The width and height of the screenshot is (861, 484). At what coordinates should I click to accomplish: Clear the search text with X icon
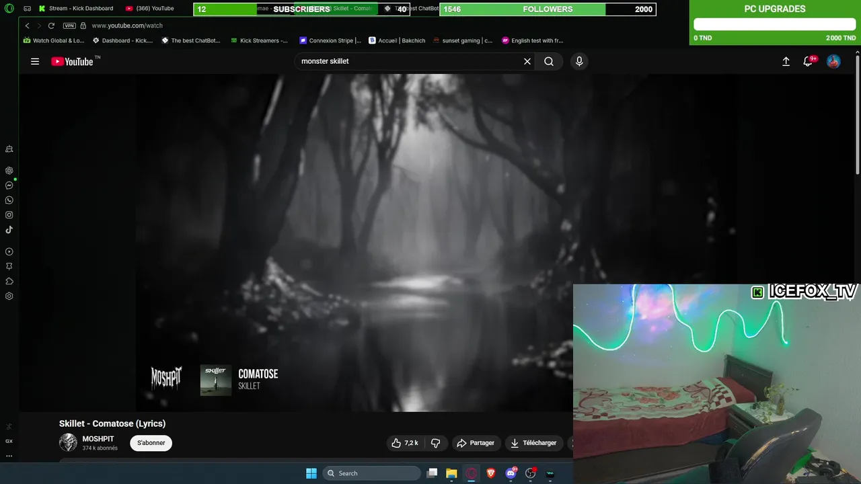tap(527, 61)
